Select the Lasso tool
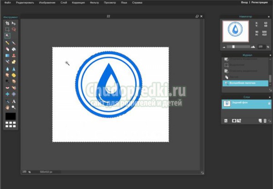This screenshot has height=189, width=273. click(x=14, y=29)
